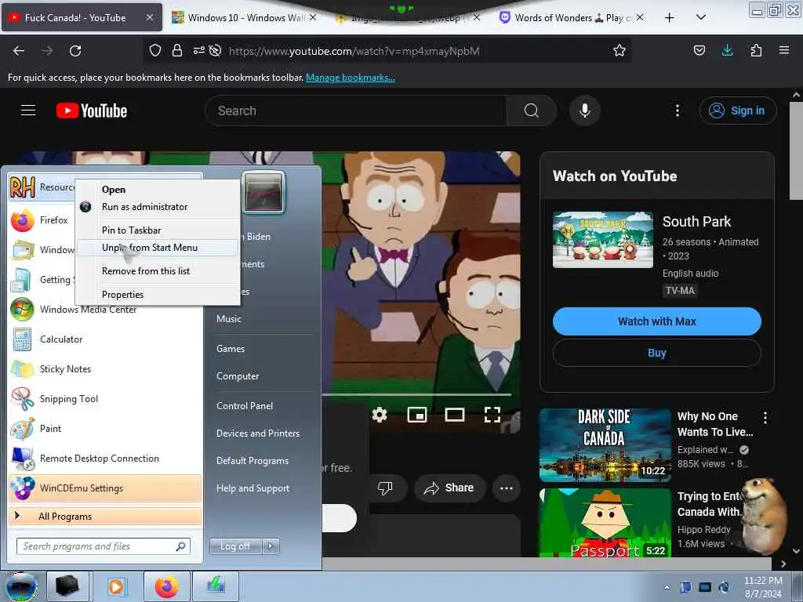Open the more actions ellipsis button
The height and width of the screenshot is (602, 803).
pyautogui.click(x=507, y=488)
